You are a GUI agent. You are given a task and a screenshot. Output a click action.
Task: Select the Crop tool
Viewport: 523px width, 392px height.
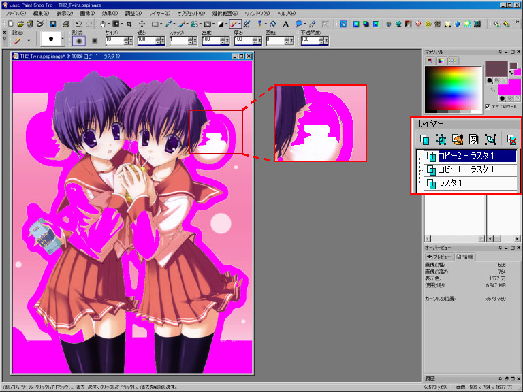point(129,24)
